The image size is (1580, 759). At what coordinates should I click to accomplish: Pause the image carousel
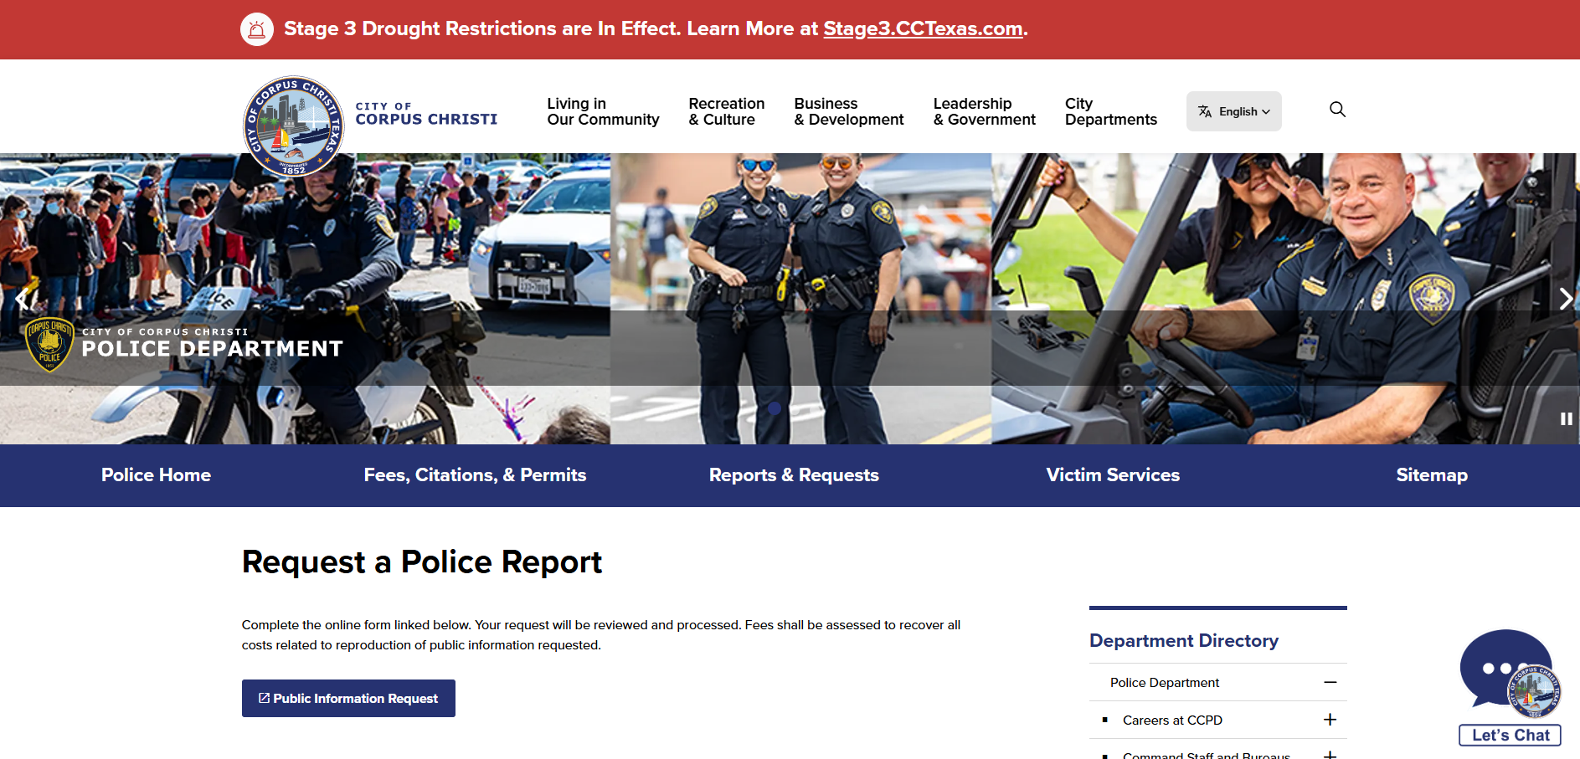pyautogui.click(x=1565, y=418)
